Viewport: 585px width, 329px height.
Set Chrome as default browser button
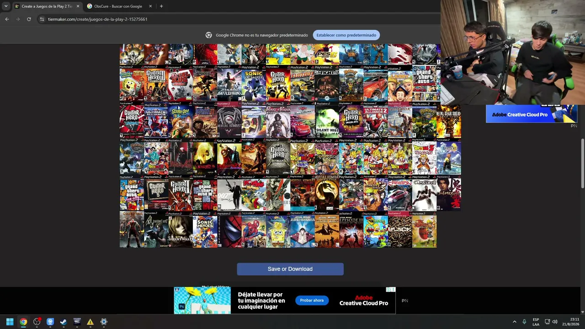[x=346, y=35]
